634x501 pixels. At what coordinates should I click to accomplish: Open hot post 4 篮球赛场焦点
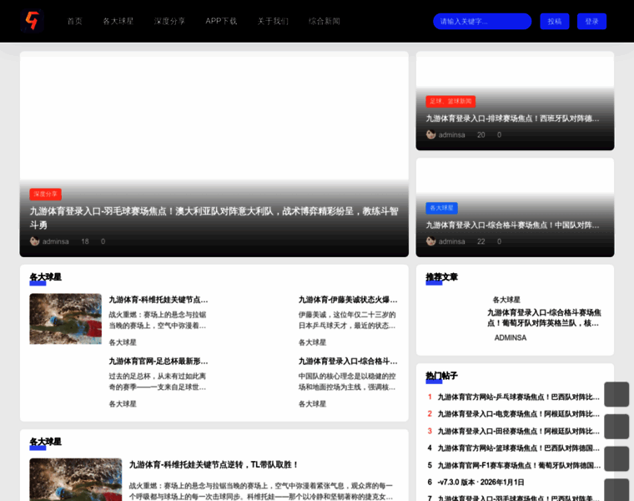pos(519,448)
